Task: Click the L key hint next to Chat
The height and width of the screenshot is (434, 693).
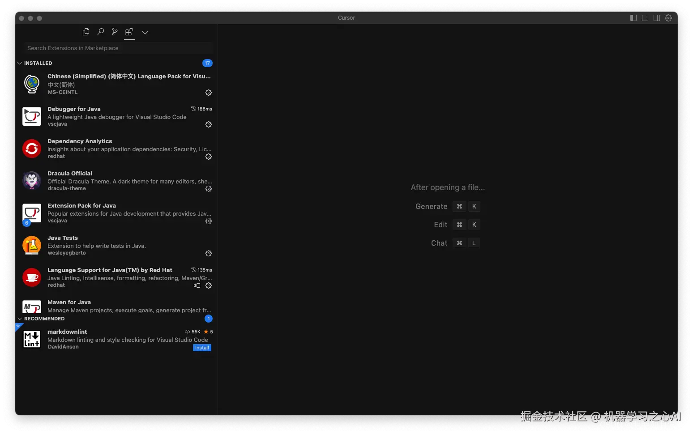Action: click(x=474, y=243)
